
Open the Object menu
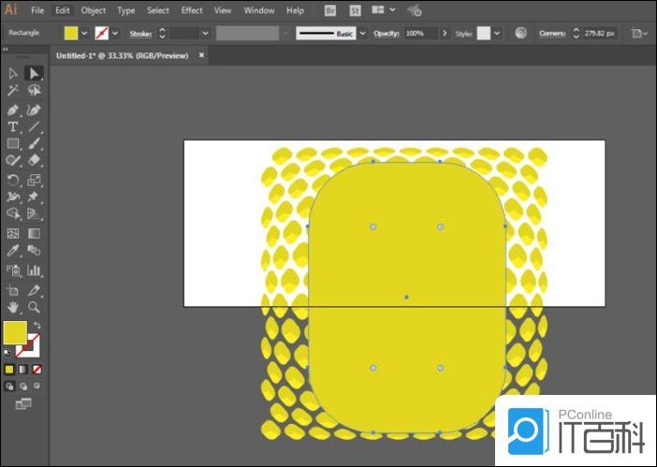pyautogui.click(x=94, y=10)
